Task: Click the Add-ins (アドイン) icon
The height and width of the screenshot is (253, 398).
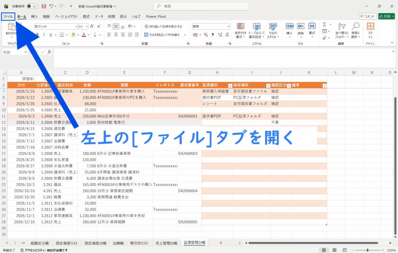Action: (370, 30)
